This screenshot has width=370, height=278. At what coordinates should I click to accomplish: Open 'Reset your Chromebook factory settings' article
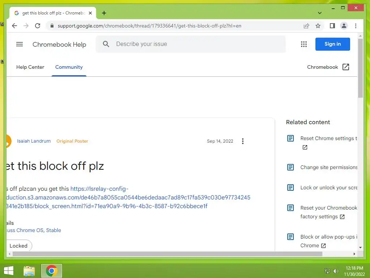pos(328,212)
